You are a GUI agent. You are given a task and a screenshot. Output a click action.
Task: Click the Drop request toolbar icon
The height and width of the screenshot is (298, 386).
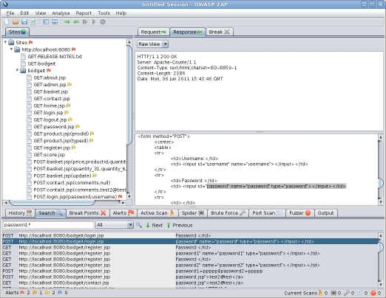click(103, 22)
